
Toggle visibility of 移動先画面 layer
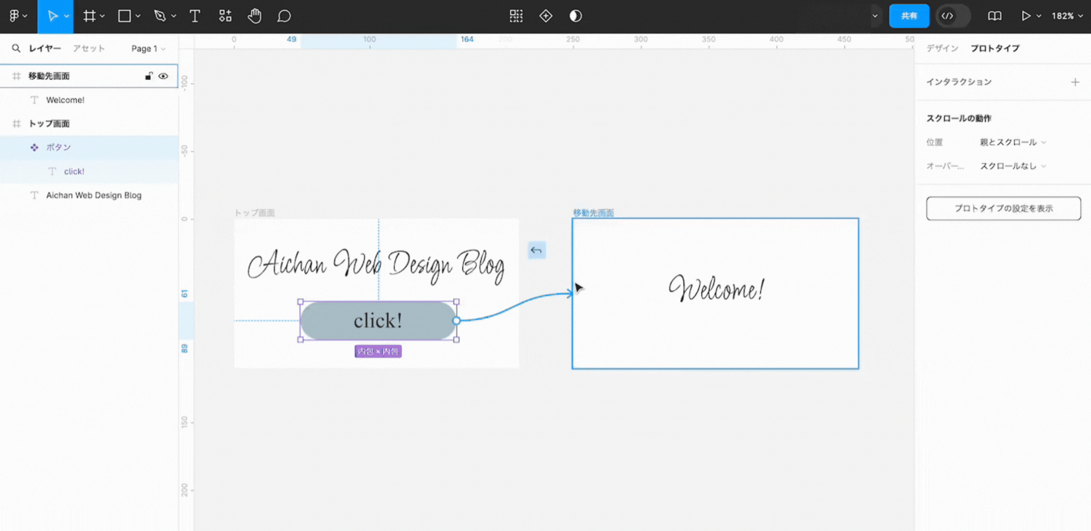pos(164,76)
